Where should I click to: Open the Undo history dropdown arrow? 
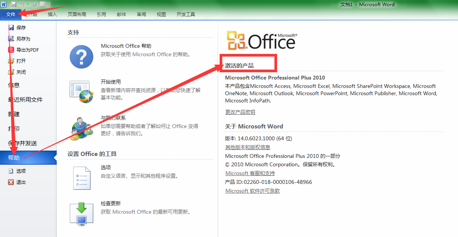coord(28,4)
